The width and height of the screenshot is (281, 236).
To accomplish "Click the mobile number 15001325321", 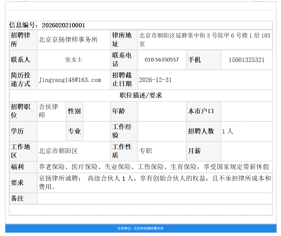I will click(246, 60).
